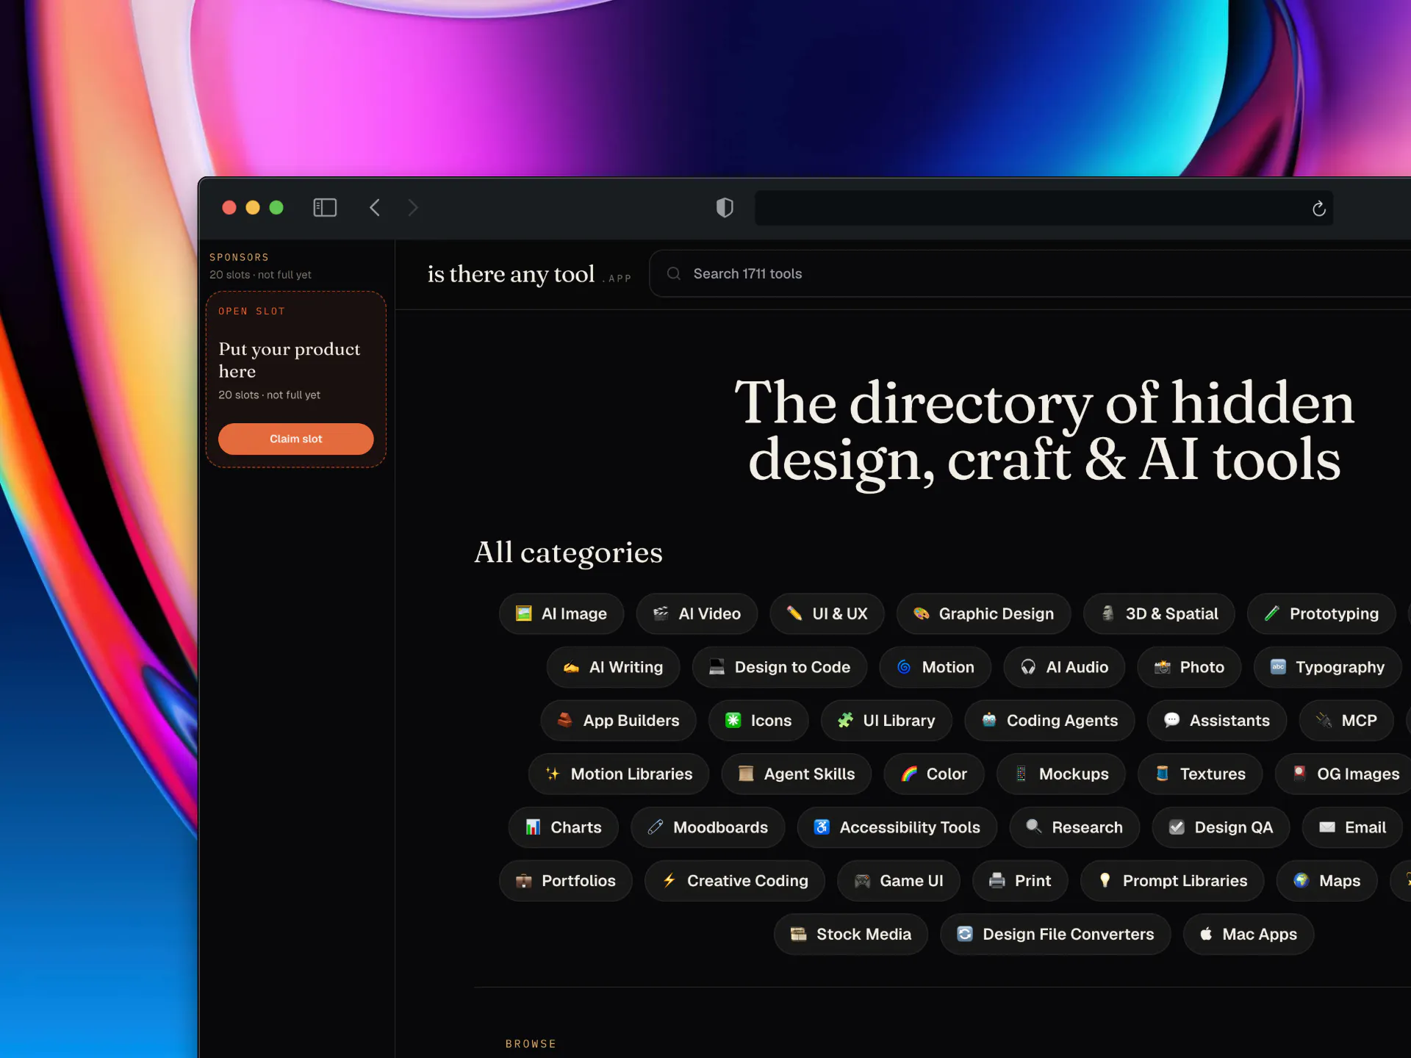Open the Put your product here card

click(x=295, y=379)
